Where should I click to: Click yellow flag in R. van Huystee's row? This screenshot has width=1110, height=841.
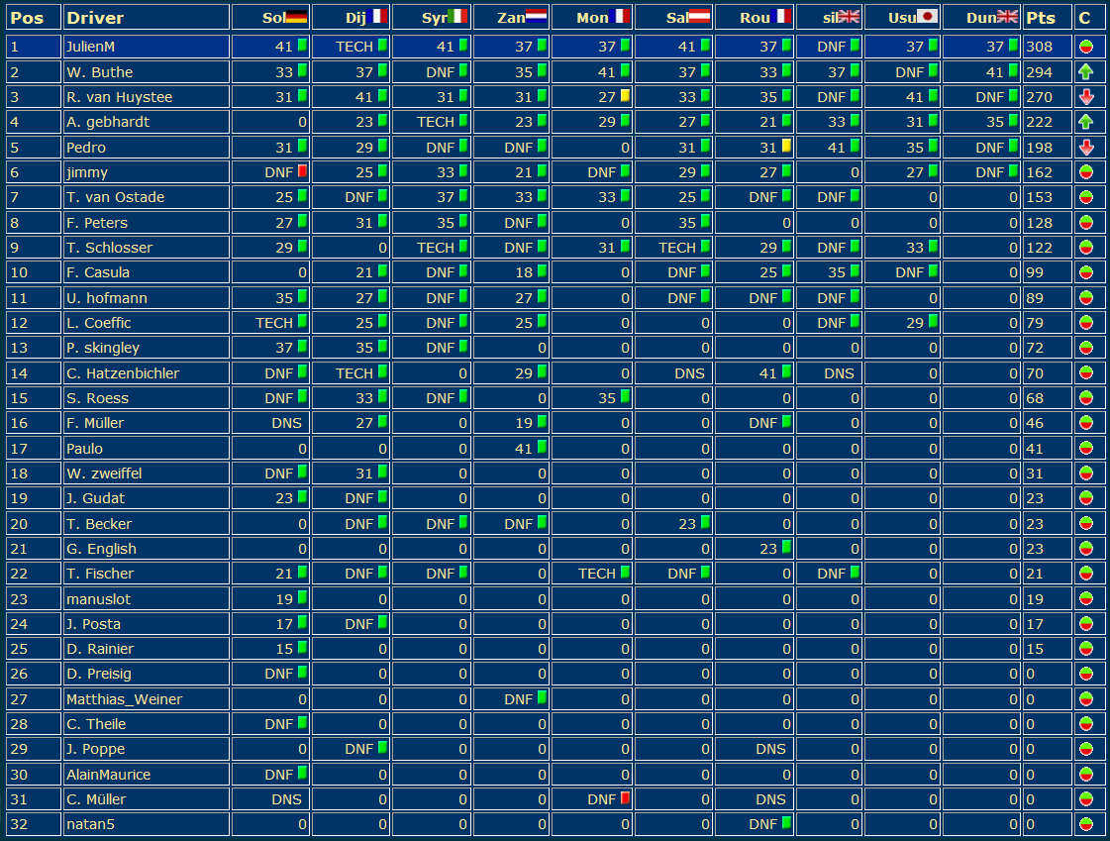pos(625,96)
